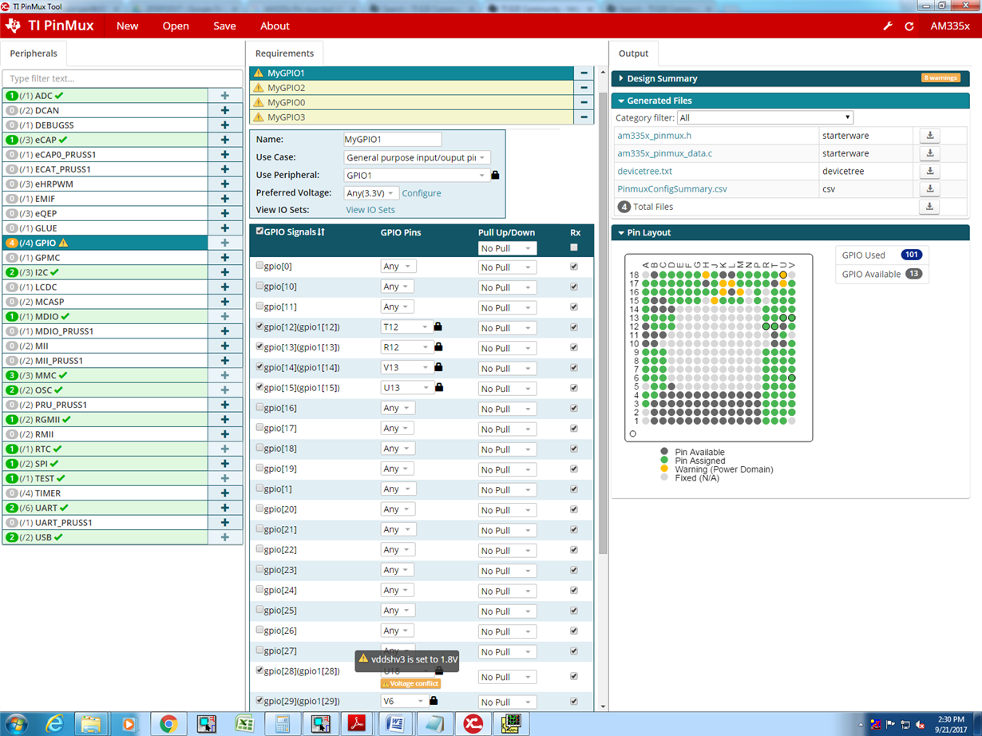
Task: Click the Save menu item
Action: (224, 26)
